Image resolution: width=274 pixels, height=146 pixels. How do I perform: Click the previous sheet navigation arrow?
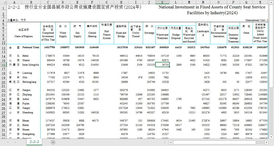pyautogui.click(x=8, y=142)
